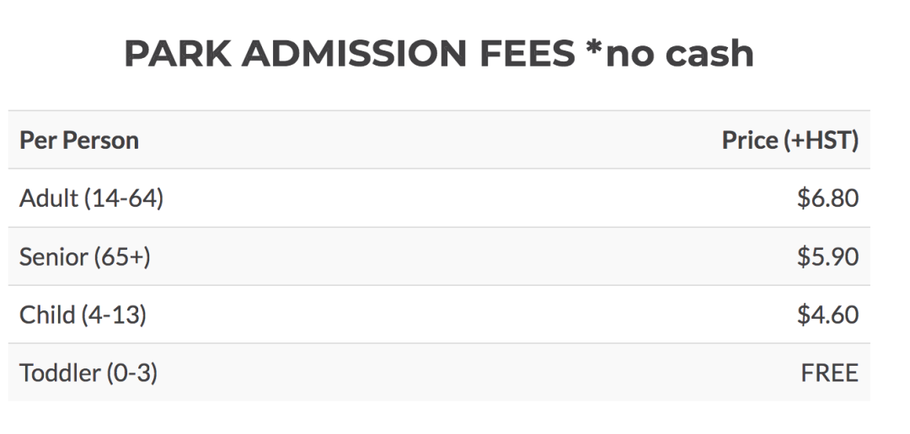Select the '(0-3)' age range
This screenshot has width=910, height=434.
131,373
